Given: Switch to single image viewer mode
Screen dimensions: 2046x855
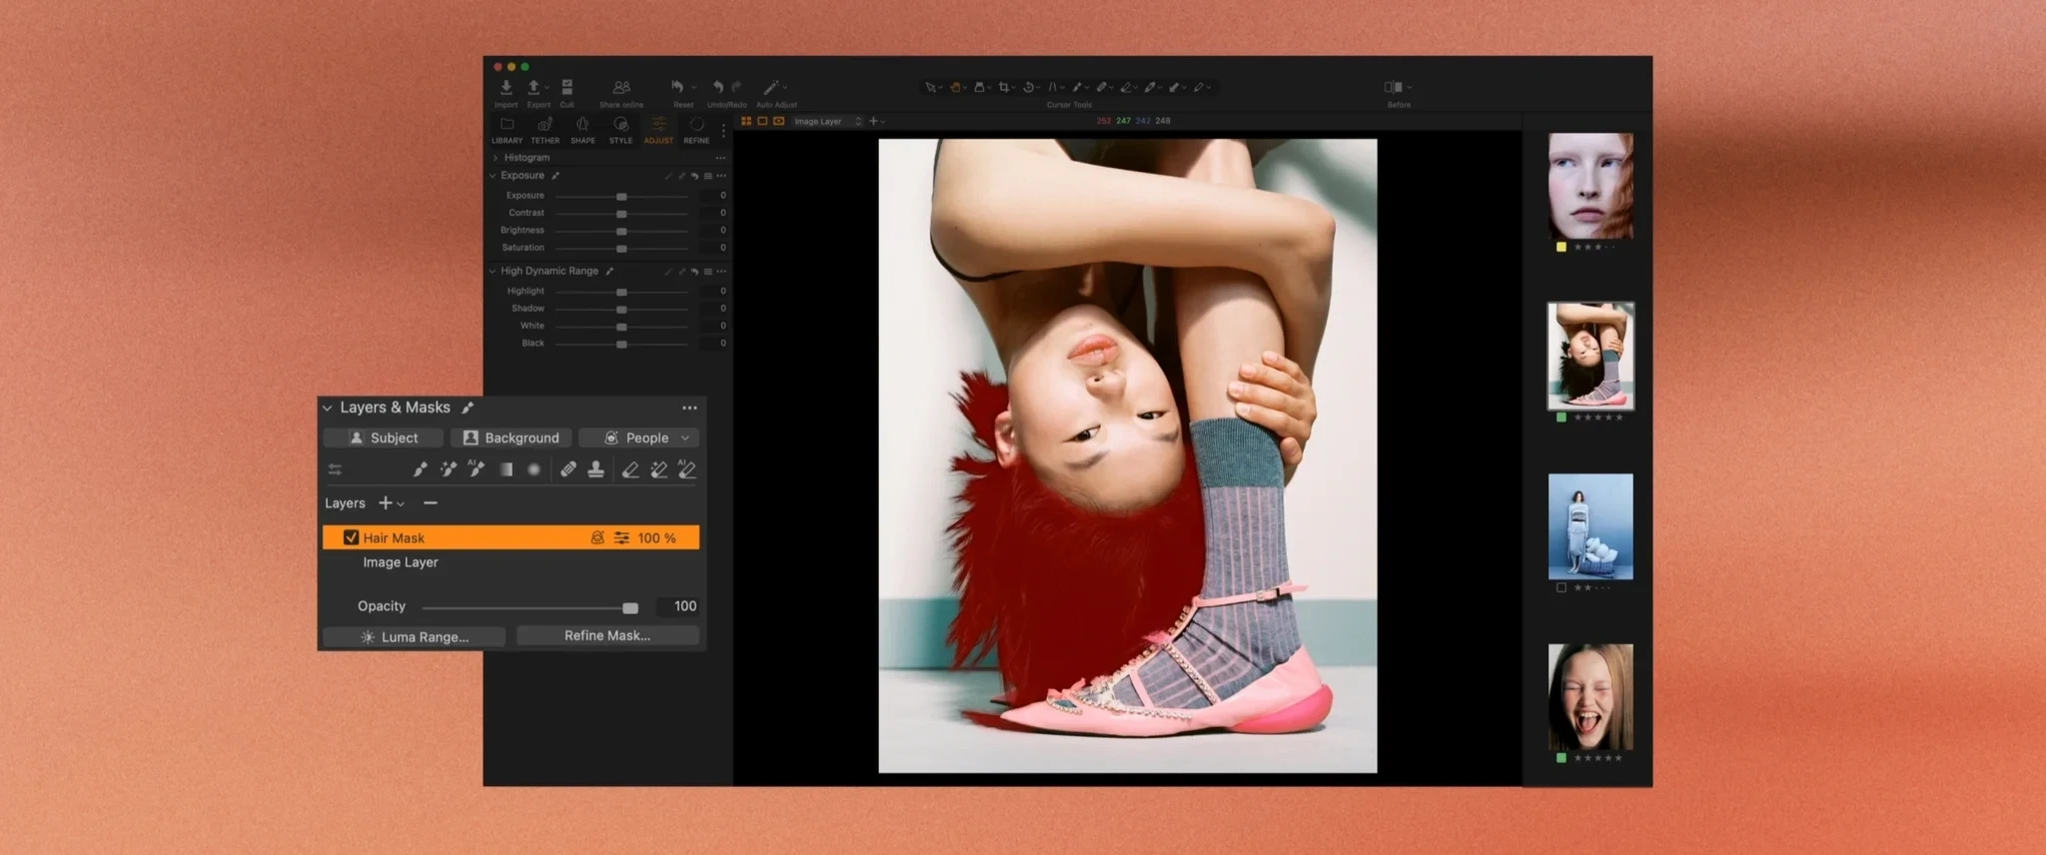Looking at the screenshot, I should click(762, 121).
